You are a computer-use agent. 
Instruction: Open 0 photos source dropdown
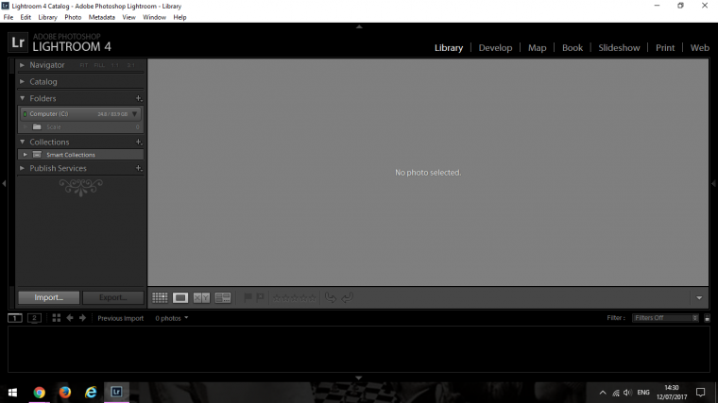pyautogui.click(x=171, y=318)
